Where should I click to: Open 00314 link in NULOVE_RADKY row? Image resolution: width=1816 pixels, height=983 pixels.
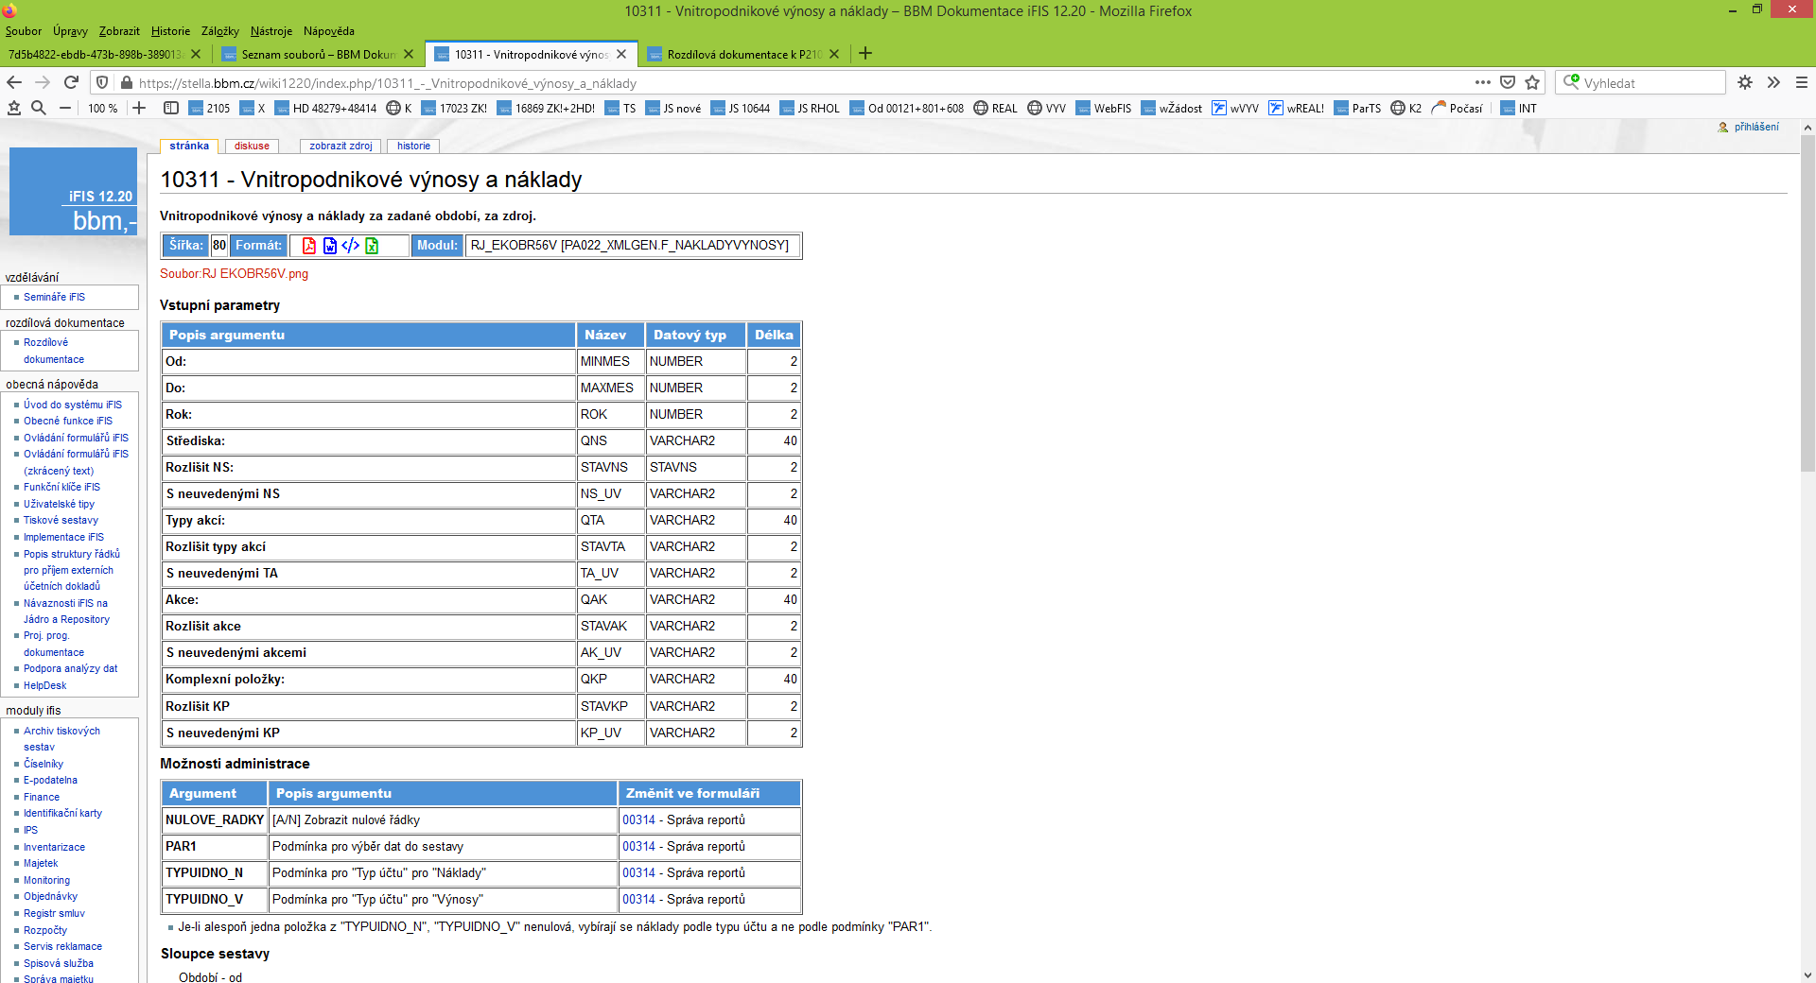[638, 820]
